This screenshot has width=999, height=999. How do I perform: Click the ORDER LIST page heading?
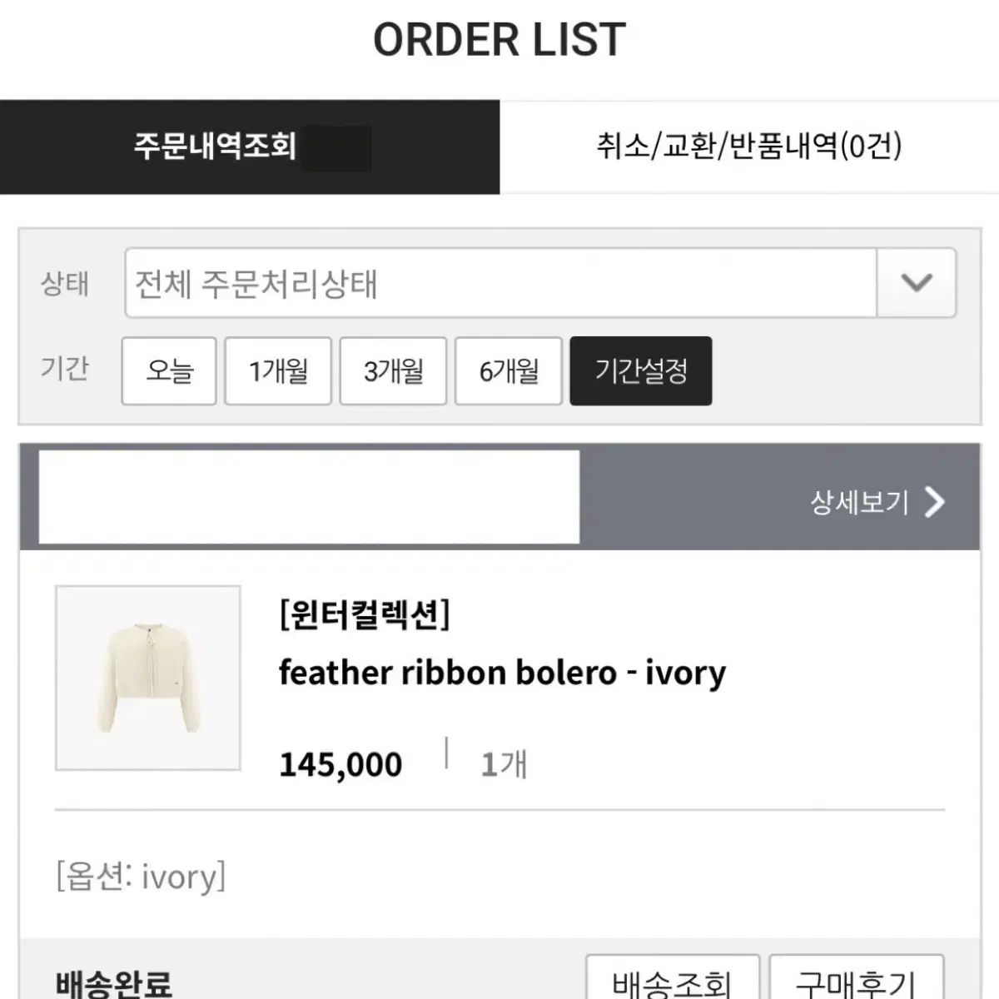click(499, 39)
